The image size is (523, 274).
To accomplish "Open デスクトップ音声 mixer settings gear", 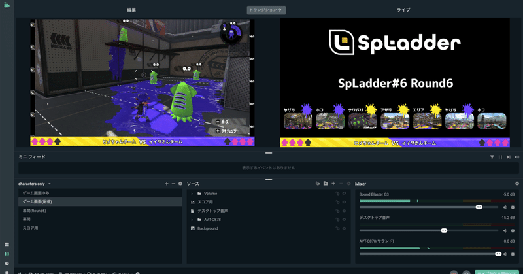I will coord(513,231).
